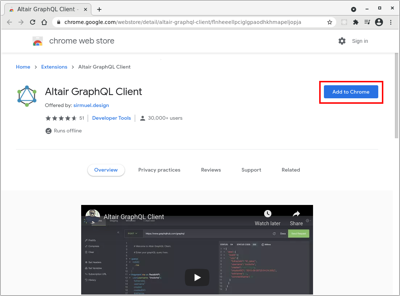The width and height of the screenshot is (400, 296).
Task: Switch to Privacy practices tab
Action: point(159,170)
